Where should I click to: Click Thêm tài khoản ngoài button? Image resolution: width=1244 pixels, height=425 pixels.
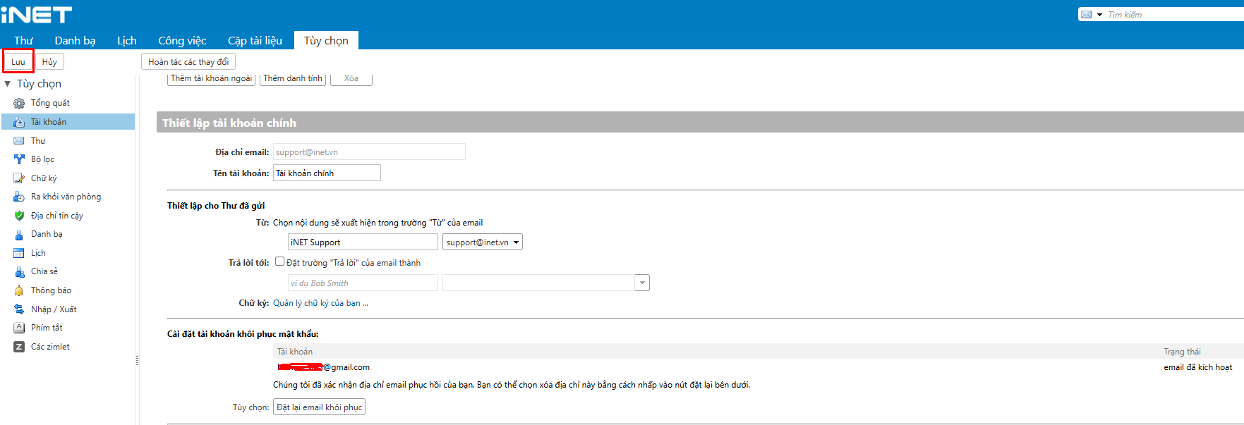(212, 78)
